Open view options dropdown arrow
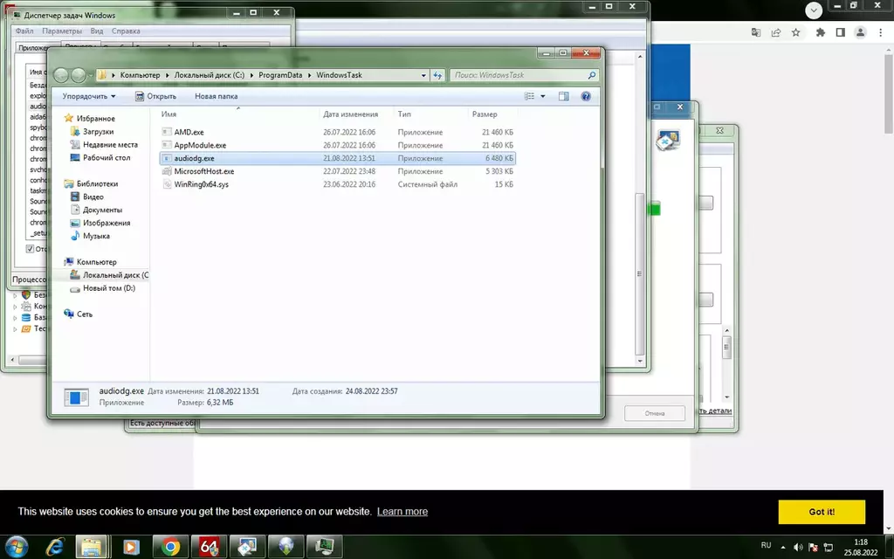 (543, 96)
